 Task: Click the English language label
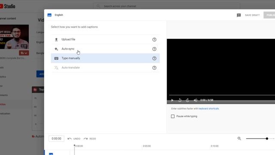(59, 15)
